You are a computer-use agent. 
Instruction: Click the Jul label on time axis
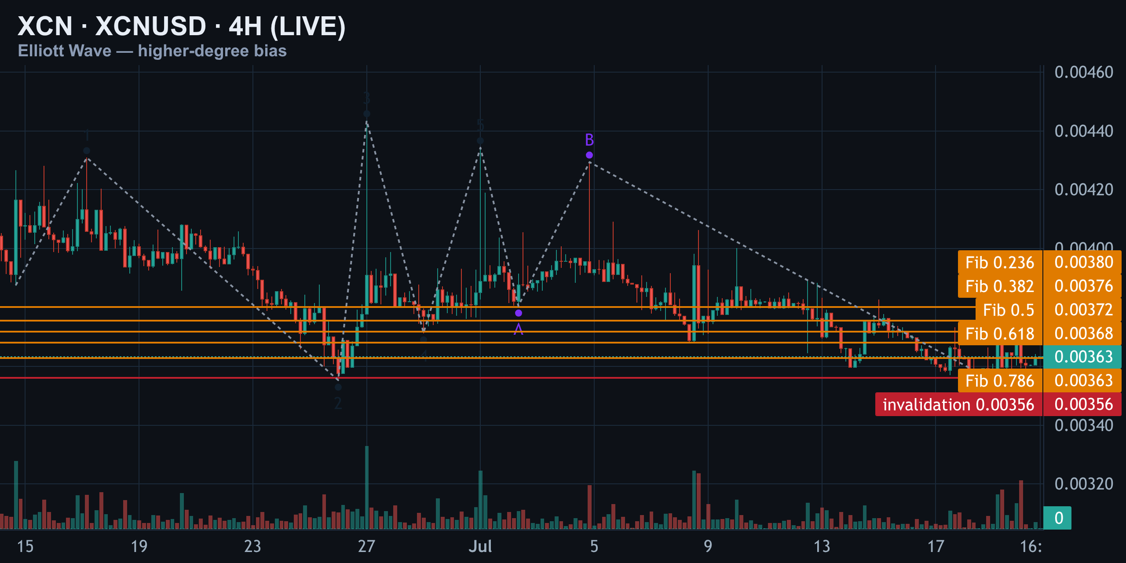tap(480, 546)
